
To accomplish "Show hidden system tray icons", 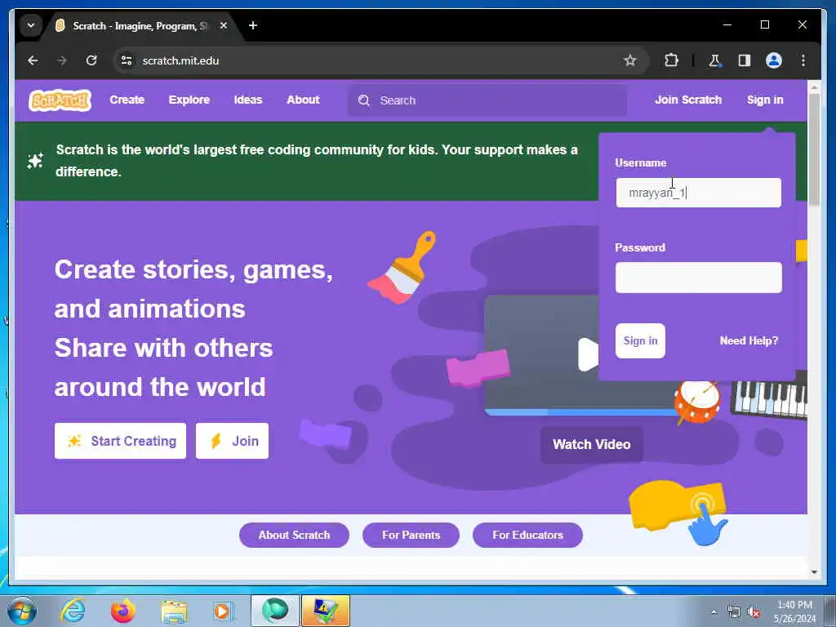I will [714, 612].
